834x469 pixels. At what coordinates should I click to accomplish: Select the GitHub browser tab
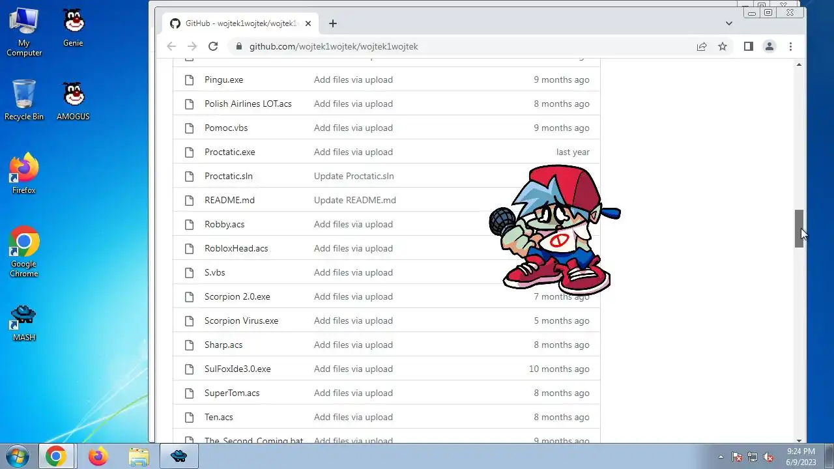coord(240,23)
